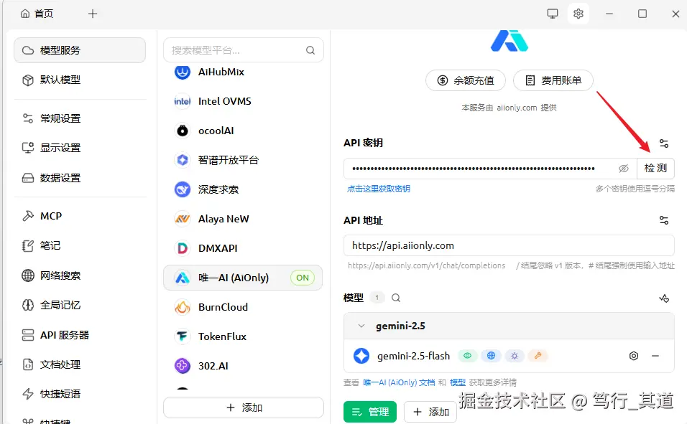This screenshot has width=687, height=424.
Task: Select BurnCloud provider
Action: pyautogui.click(x=243, y=307)
